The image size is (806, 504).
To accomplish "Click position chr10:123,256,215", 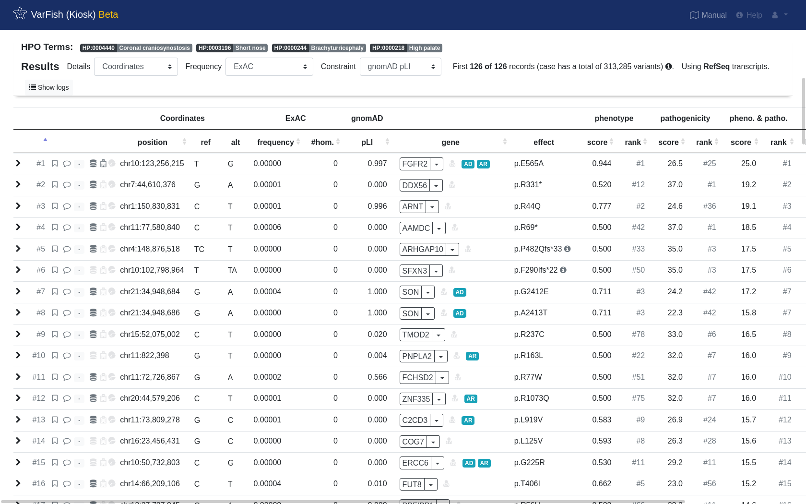I will click(x=152, y=164).
